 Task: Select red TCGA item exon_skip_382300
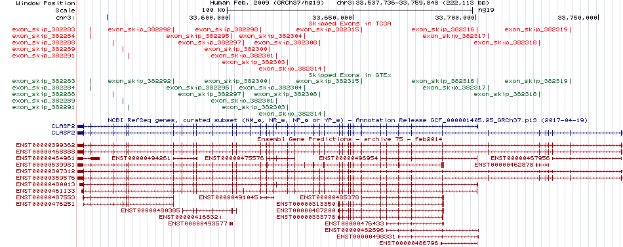pos(236,49)
